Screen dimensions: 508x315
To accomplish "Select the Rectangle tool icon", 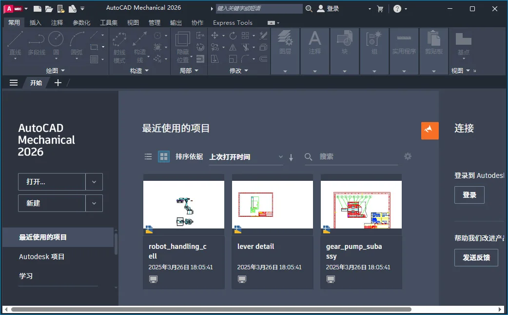I will point(94,47).
